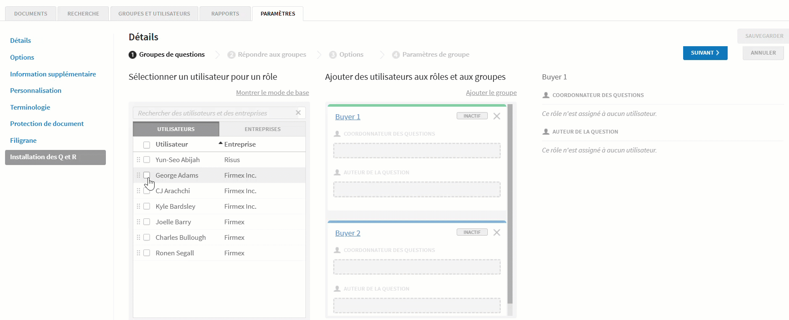The width and height of the screenshot is (789, 320).
Task: Click the Annuler button
Action: tap(763, 53)
